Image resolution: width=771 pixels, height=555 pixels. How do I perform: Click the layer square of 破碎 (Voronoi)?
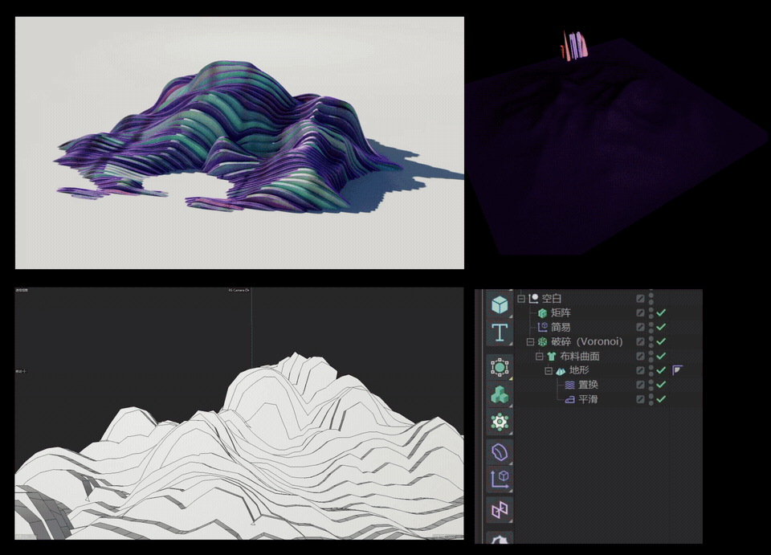(640, 341)
